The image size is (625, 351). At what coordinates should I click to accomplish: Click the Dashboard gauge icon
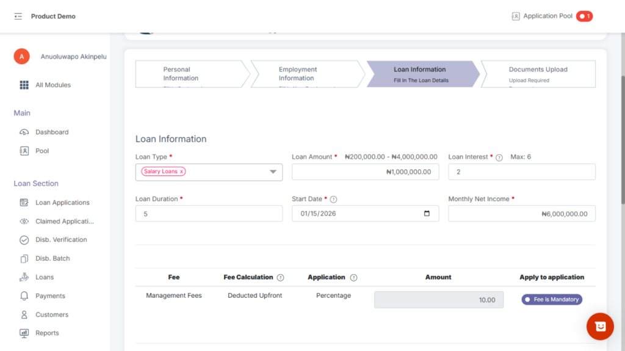point(24,132)
